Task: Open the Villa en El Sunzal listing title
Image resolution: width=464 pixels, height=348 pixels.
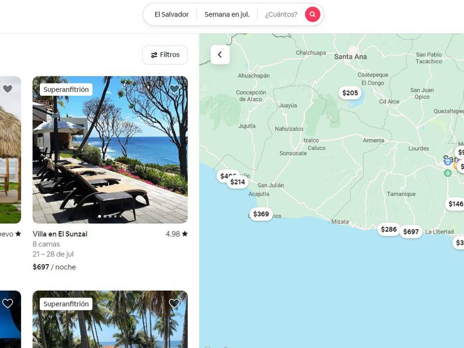Action: pos(60,234)
